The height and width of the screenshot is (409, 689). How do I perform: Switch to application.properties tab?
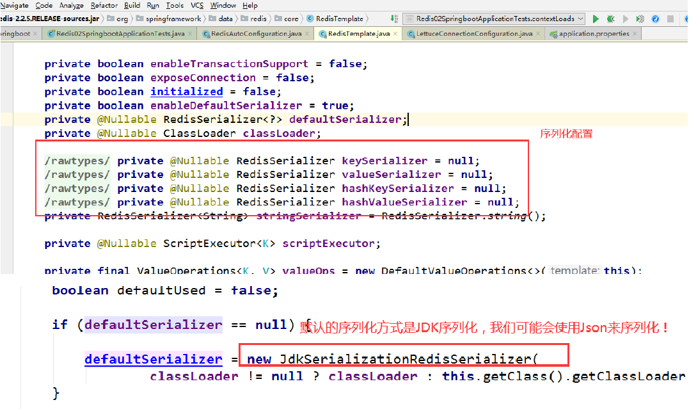(x=594, y=34)
